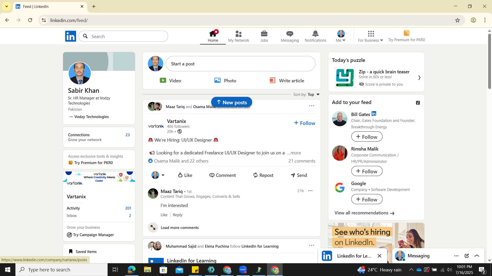Expand the Messaging overlay chevron
The height and width of the screenshot is (276, 492).
[x=477, y=256]
